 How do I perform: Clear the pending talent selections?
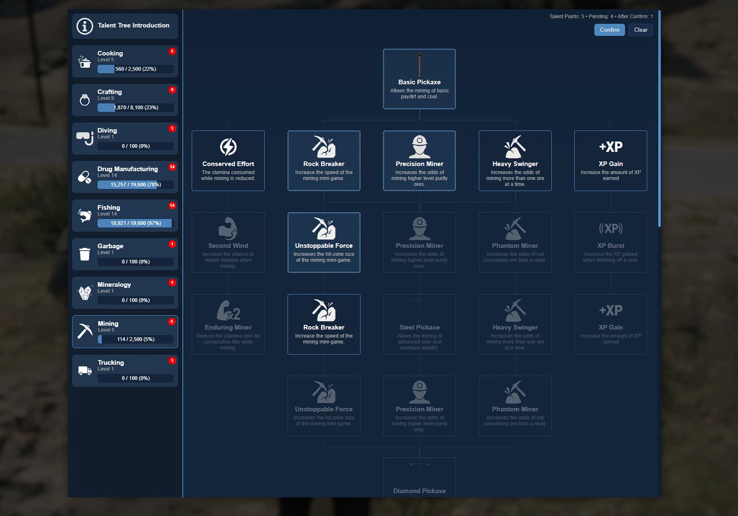point(640,30)
